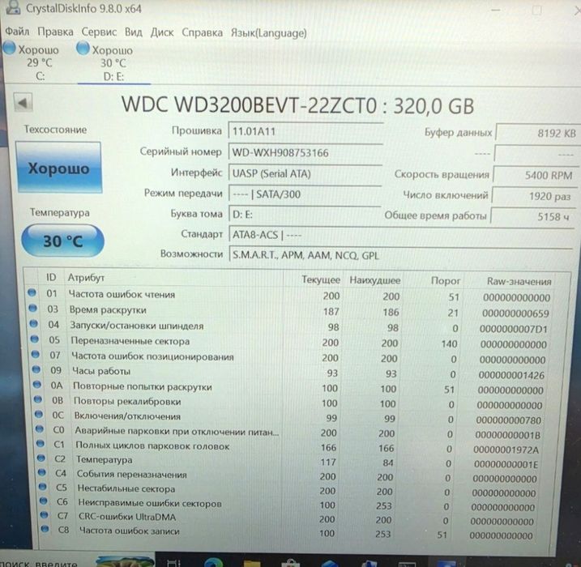Click the status dot of attribute C7
Screen dimensions: 581x567
(44, 515)
